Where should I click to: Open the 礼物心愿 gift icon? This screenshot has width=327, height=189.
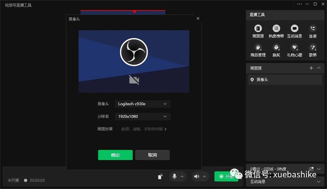point(295,47)
